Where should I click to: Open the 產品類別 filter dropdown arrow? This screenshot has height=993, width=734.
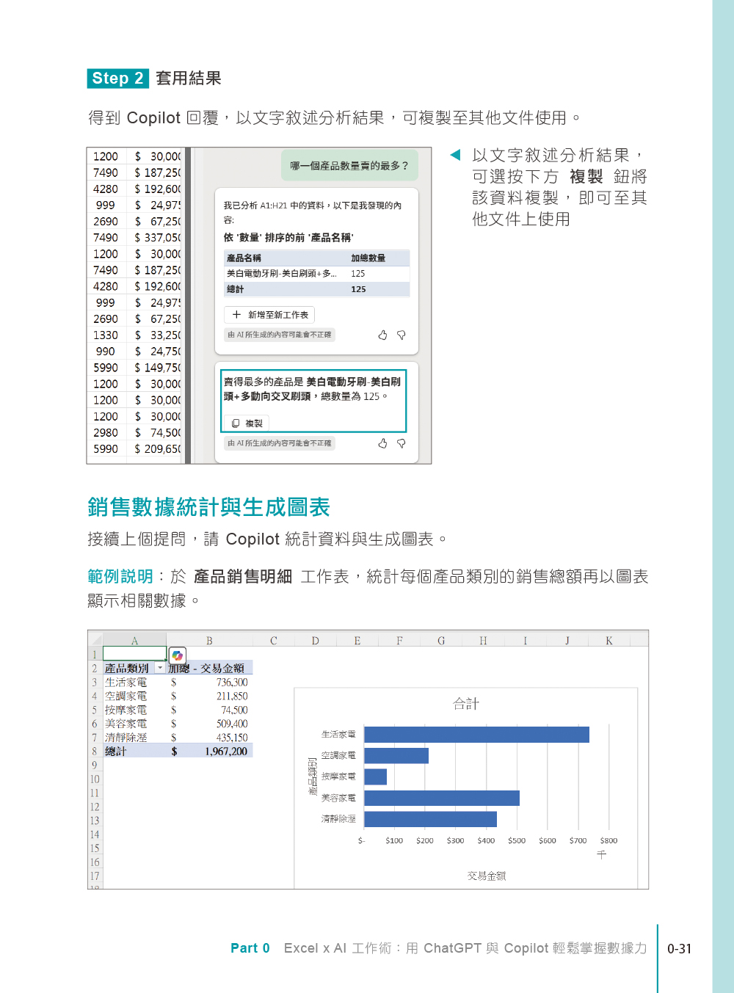[160, 668]
